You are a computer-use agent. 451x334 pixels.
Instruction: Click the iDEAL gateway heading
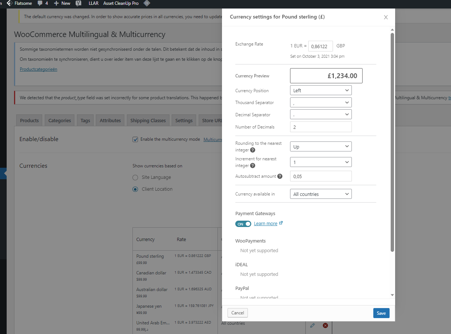tap(242, 265)
